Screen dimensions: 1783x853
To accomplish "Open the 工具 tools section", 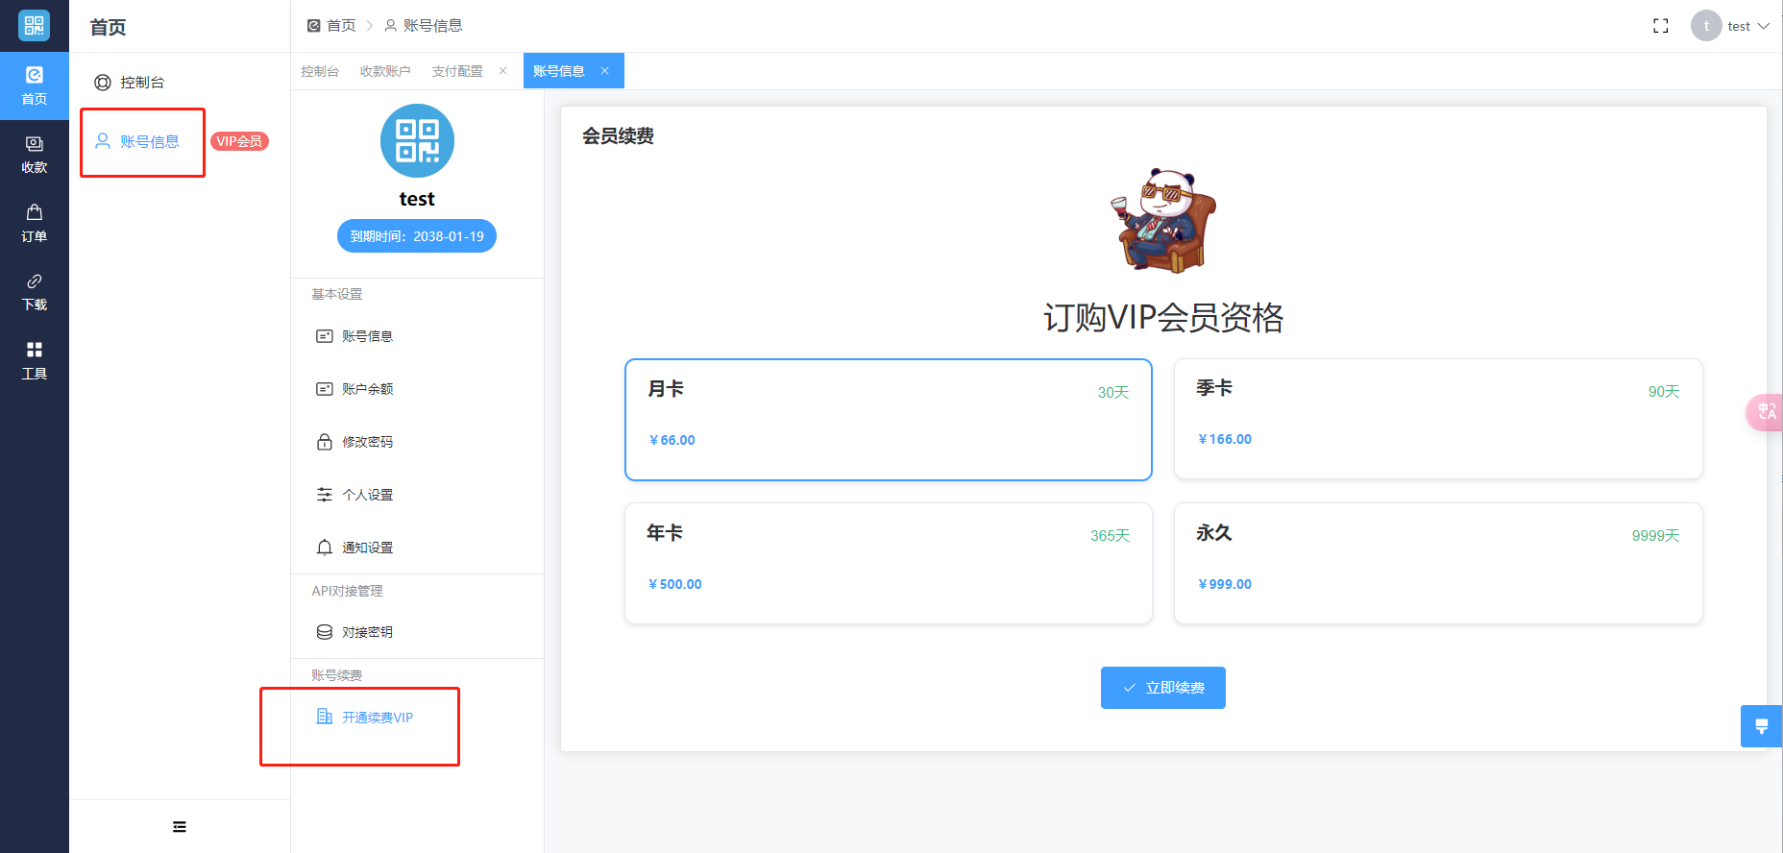I will [35, 360].
